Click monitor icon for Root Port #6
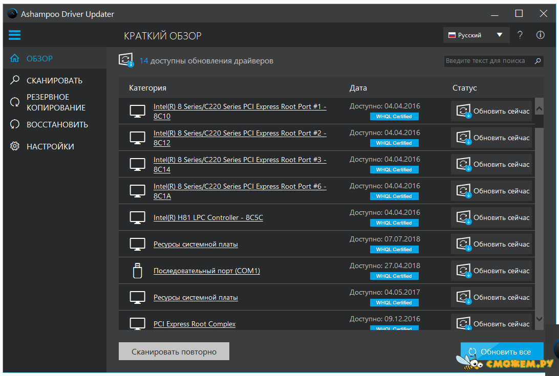Image resolution: width=559 pixels, height=376 pixels. click(137, 191)
